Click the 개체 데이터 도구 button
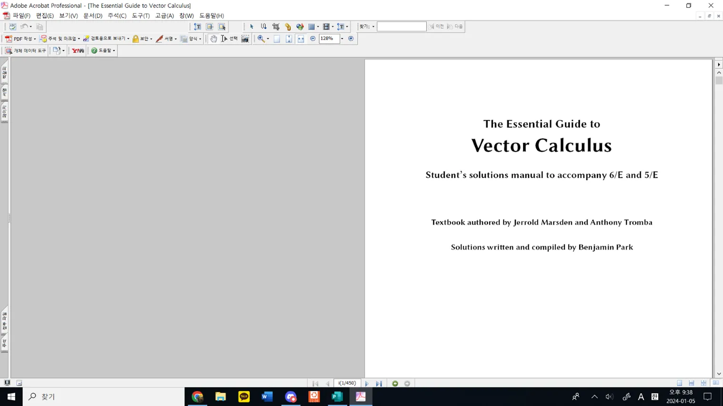The image size is (723, 406). click(x=26, y=50)
